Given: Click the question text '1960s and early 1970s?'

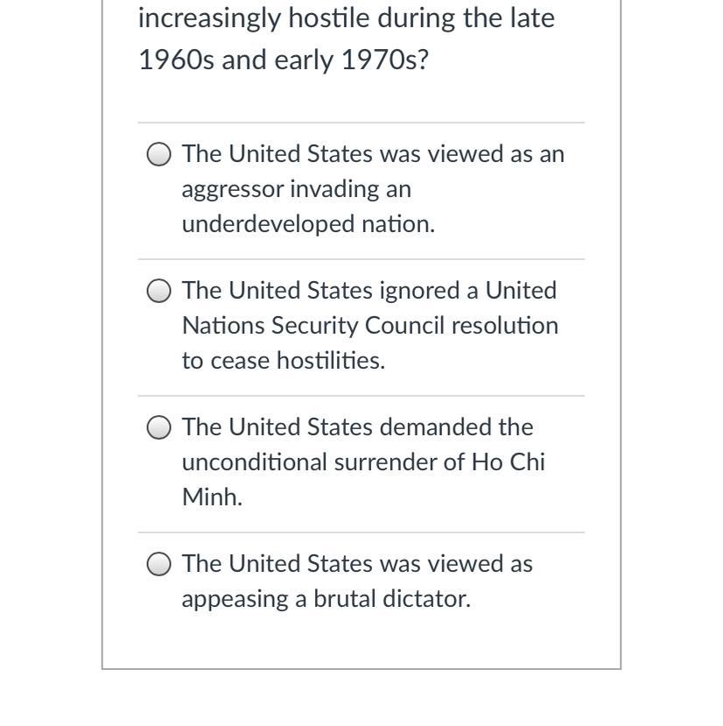Looking at the screenshot, I should coord(284,60).
